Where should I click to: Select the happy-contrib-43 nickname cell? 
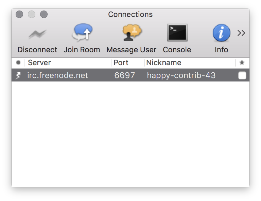coord(181,75)
